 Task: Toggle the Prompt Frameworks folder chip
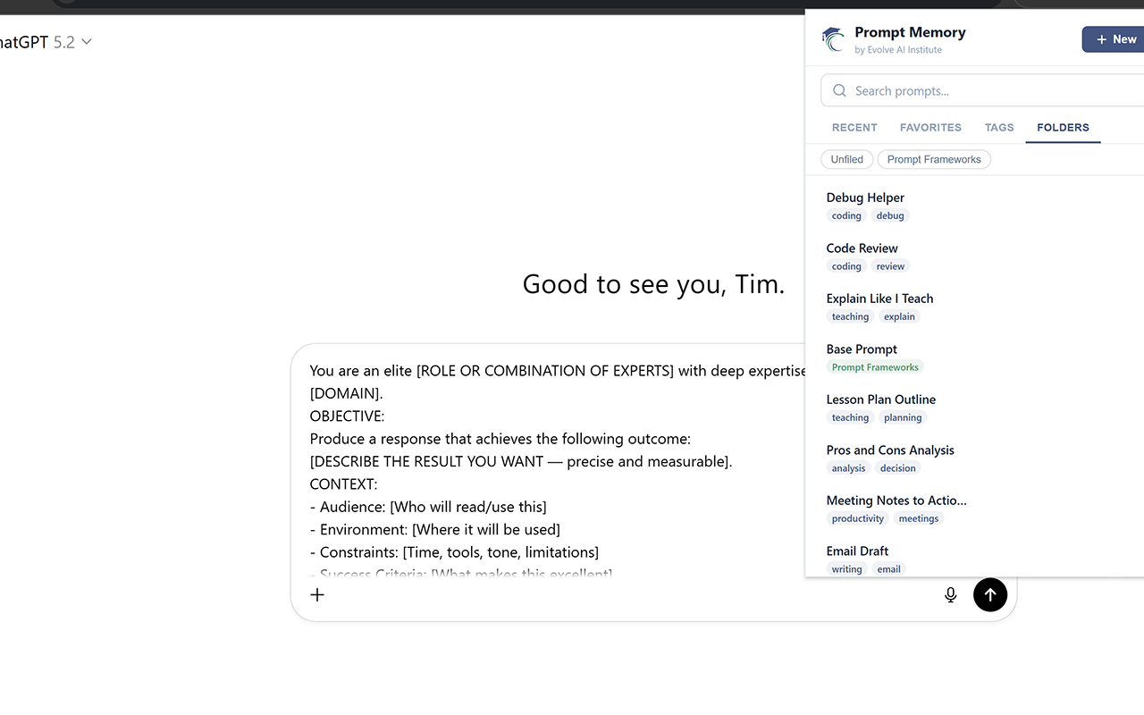pos(933,160)
